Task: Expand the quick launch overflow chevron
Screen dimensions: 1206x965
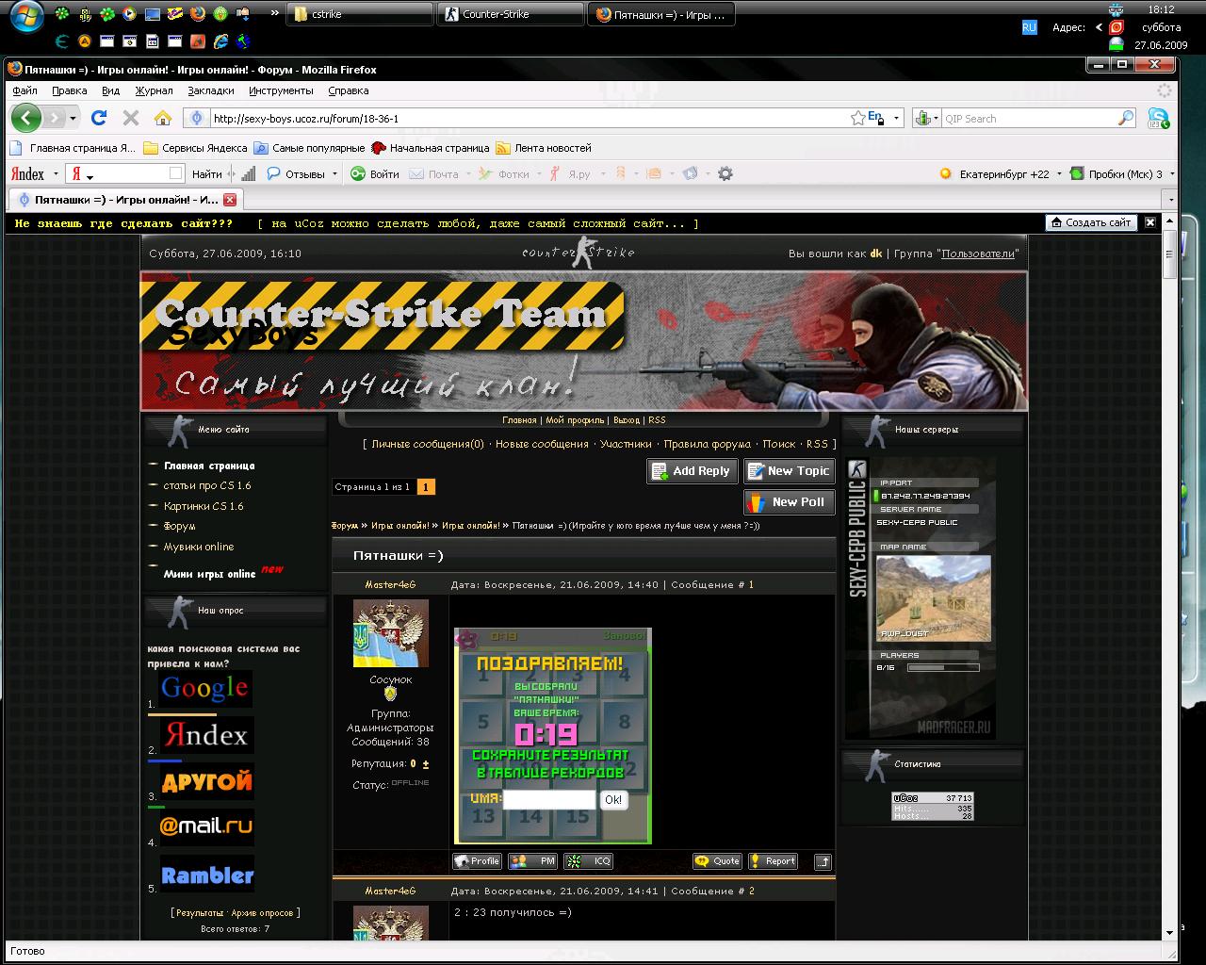Action: (x=274, y=14)
